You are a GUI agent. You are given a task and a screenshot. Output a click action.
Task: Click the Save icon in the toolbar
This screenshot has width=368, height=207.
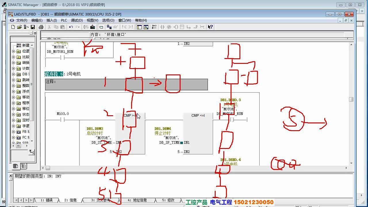coord(33,27)
